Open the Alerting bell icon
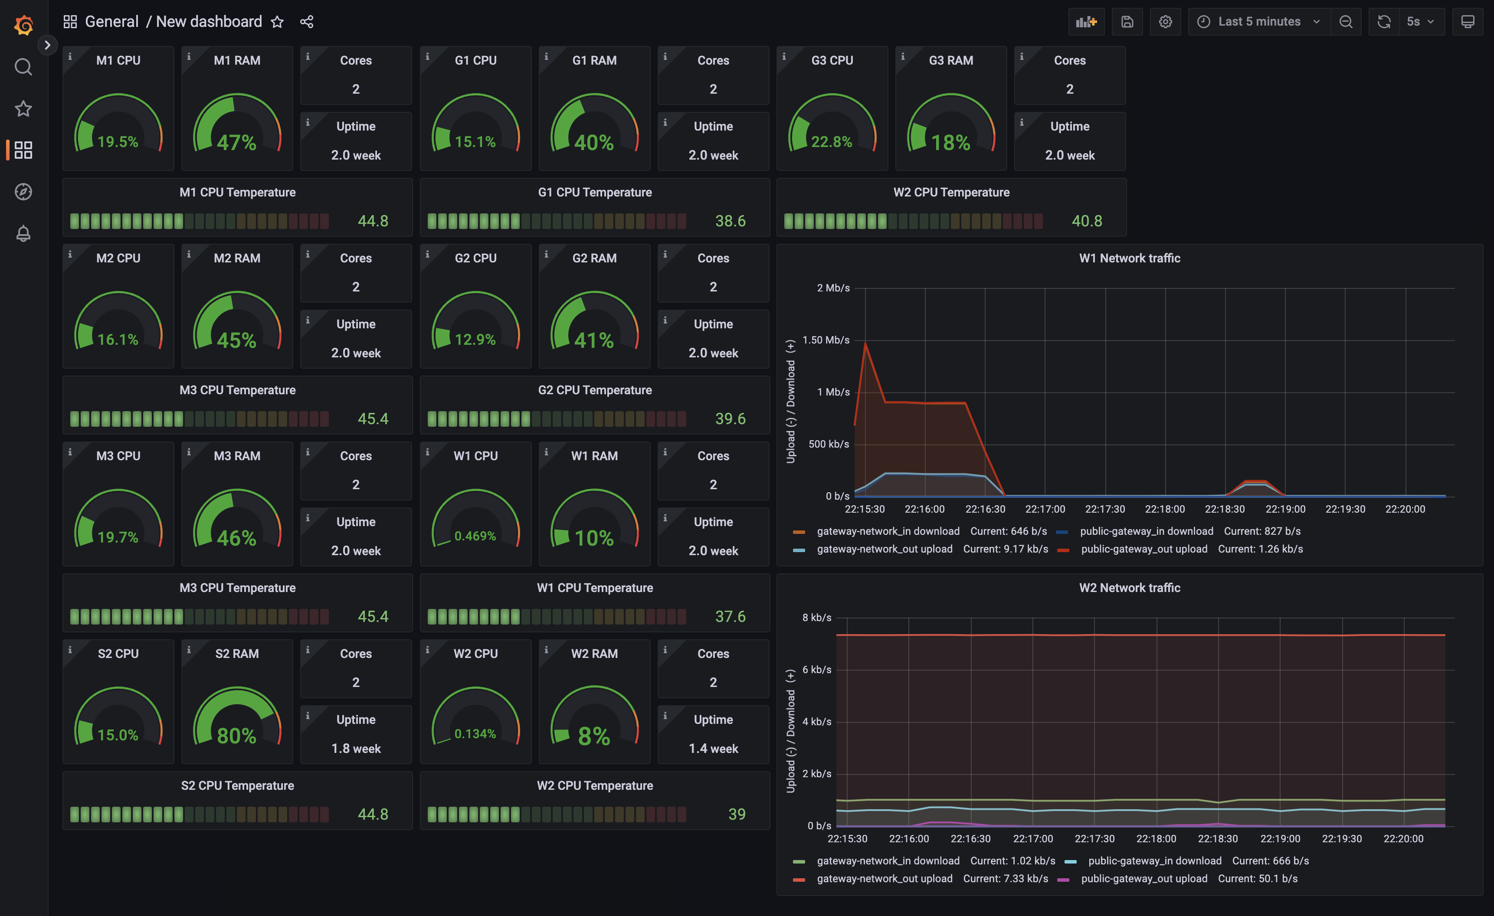Image resolution: width=1494 pixels, height=916 pixels. [23, 233]
